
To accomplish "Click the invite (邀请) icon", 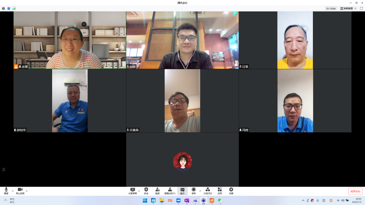I will tap(157, 190).
